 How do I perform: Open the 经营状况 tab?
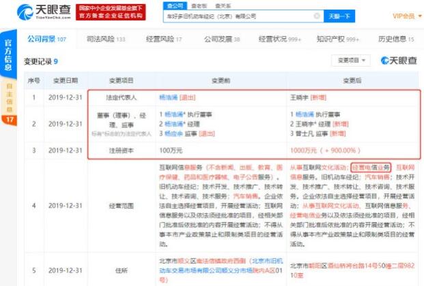tap(280, 39)
